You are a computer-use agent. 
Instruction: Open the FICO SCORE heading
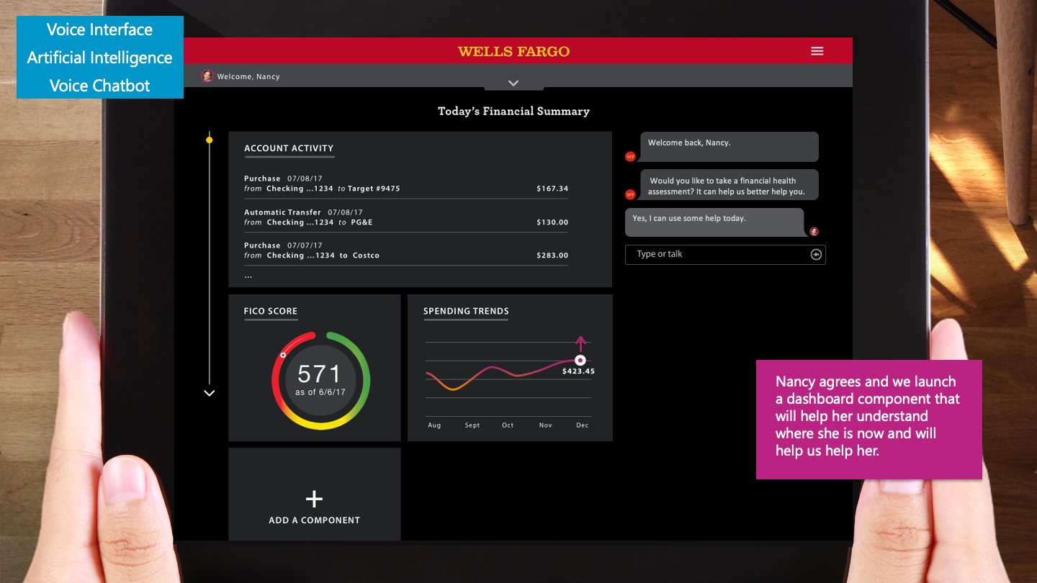(271, 312)
